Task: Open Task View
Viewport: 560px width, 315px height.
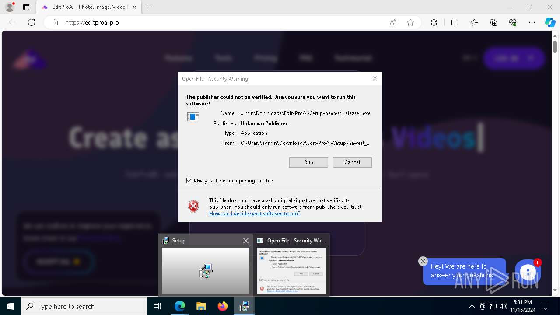Action: [x=157, y=307]
